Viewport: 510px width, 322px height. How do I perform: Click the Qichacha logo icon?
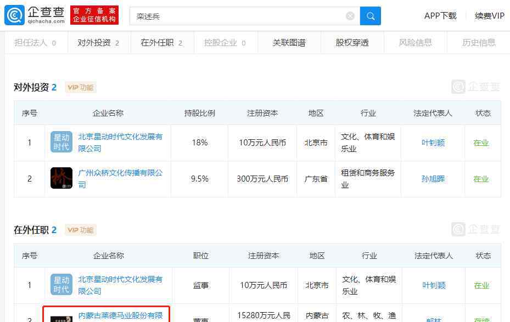pos(14,15)
